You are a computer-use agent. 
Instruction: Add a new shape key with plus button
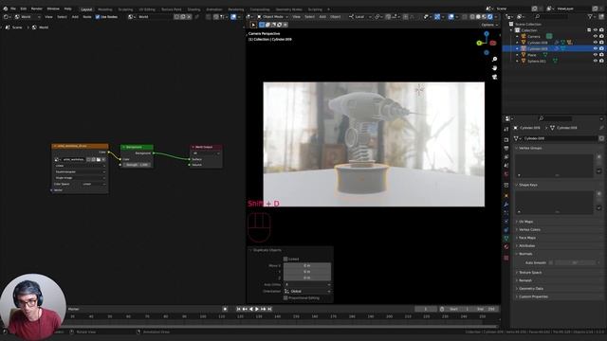(x=599, y=193)
